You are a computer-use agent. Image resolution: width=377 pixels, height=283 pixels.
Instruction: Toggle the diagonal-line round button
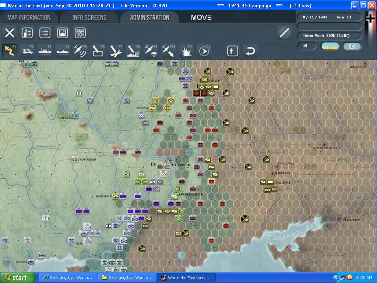(x=284, y=33)
